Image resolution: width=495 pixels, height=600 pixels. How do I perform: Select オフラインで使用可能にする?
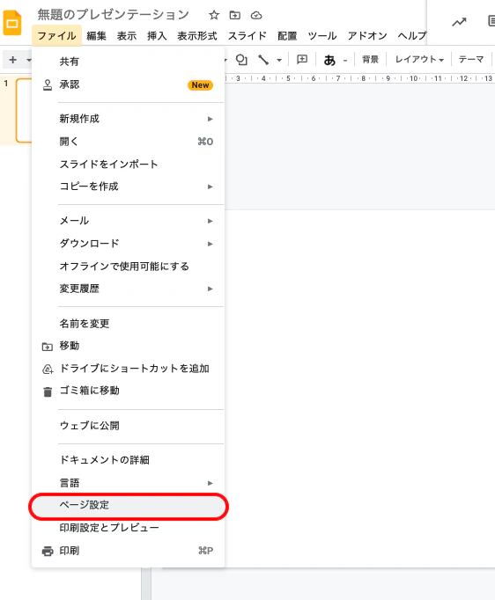pos(128,266)
